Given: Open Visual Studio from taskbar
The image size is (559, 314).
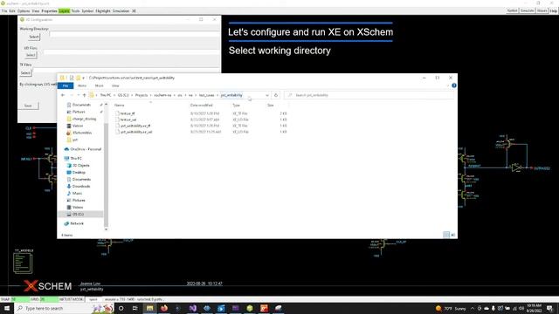Looking at the screenshot, I should click(x=192, y=308).
